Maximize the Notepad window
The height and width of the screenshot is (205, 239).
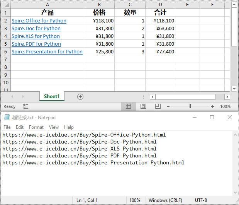click(x=212, y=117)
